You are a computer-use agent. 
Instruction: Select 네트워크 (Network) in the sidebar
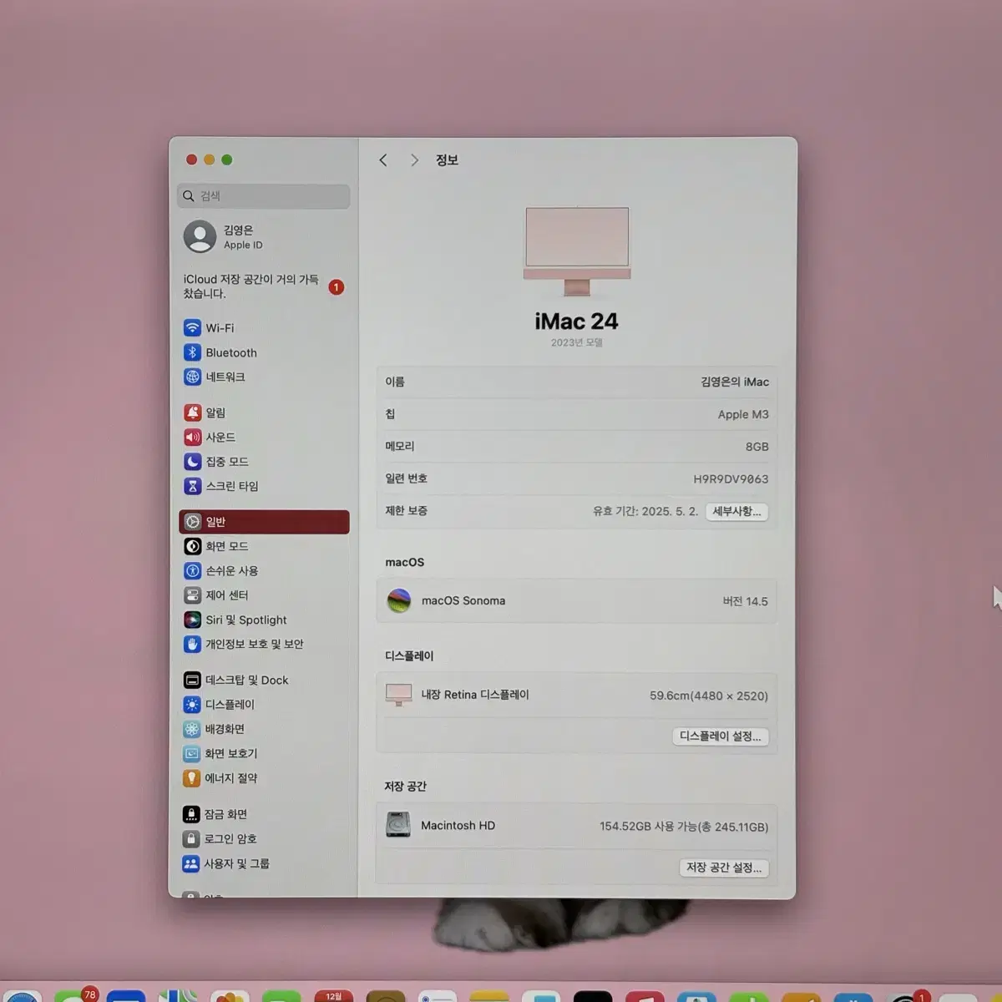pos(264,377)
